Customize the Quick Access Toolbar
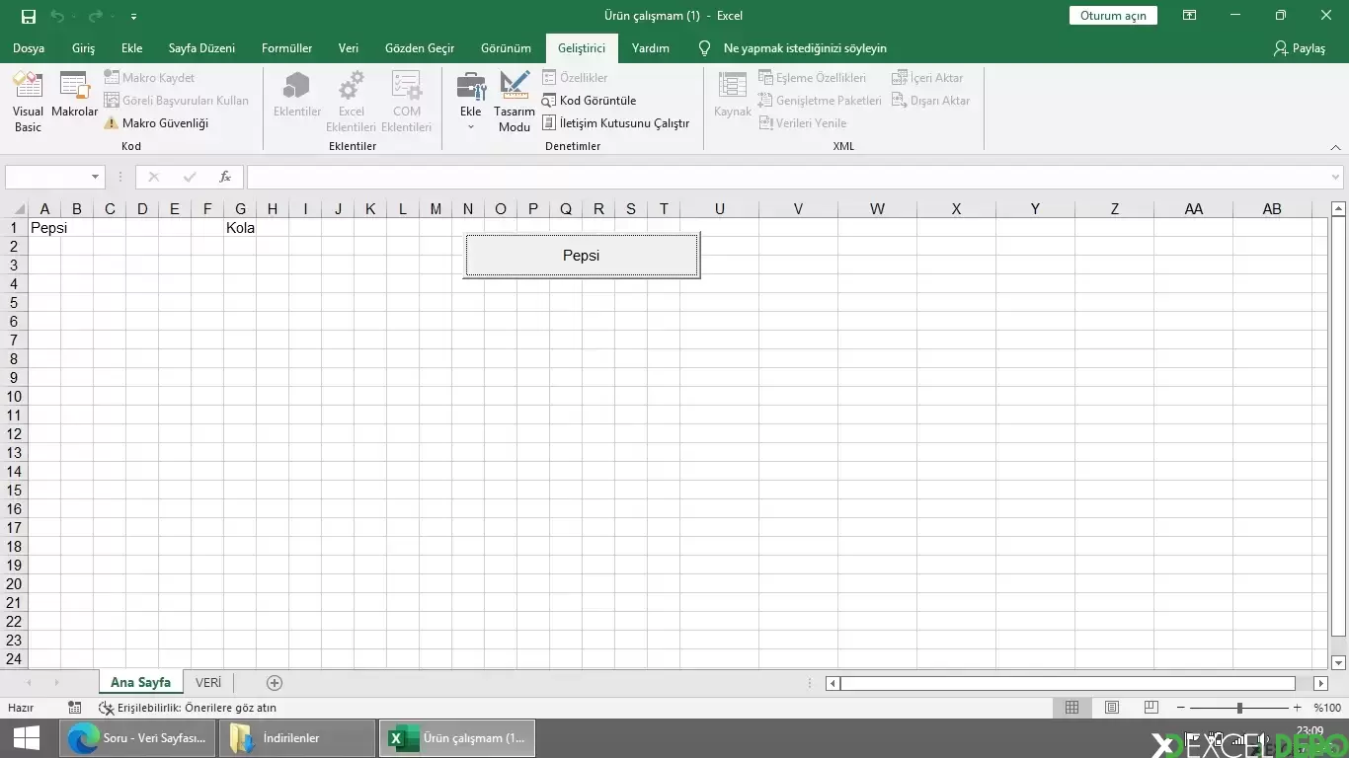The image size is (1349, 758). coord(133,17)
